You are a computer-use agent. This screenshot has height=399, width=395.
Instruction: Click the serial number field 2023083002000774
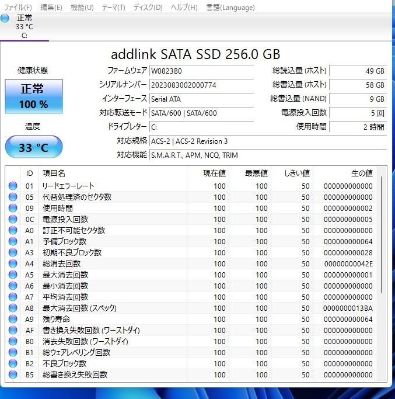pyautogui.click(x=201, y=85)
